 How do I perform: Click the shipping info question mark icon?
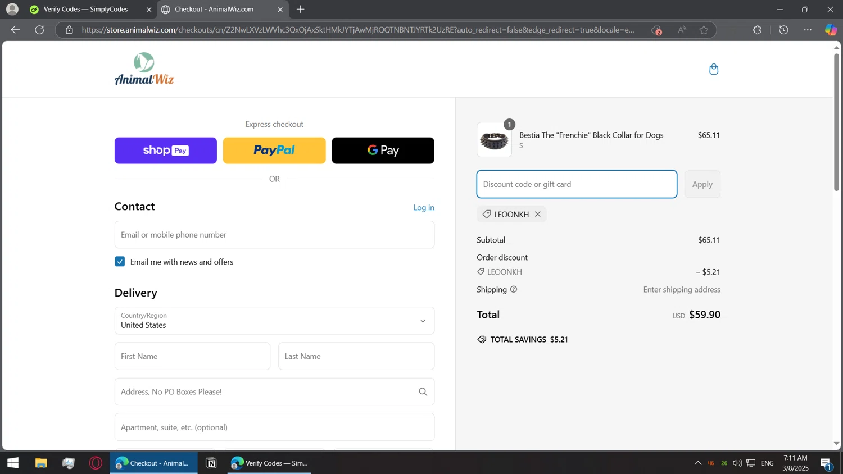[514, 289]
